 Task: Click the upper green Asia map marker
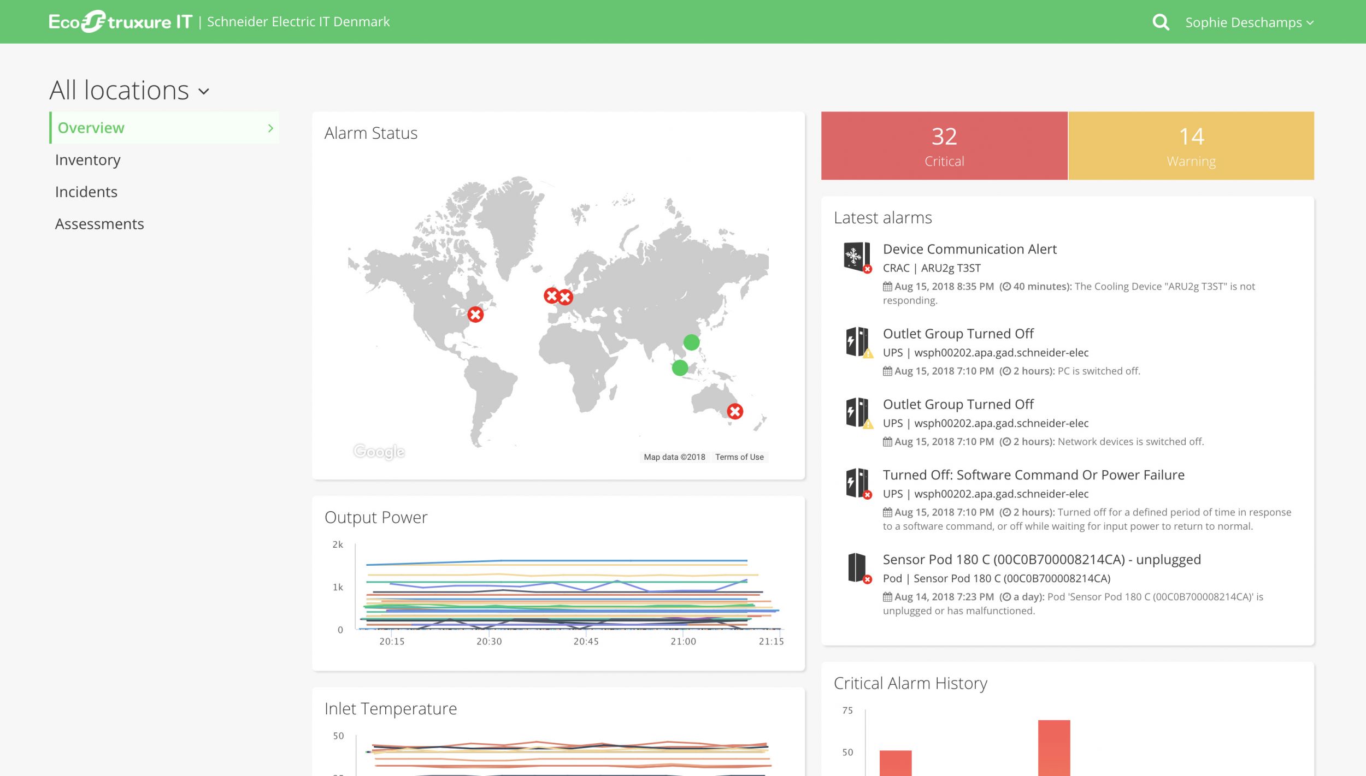click(x=691, y=342)
